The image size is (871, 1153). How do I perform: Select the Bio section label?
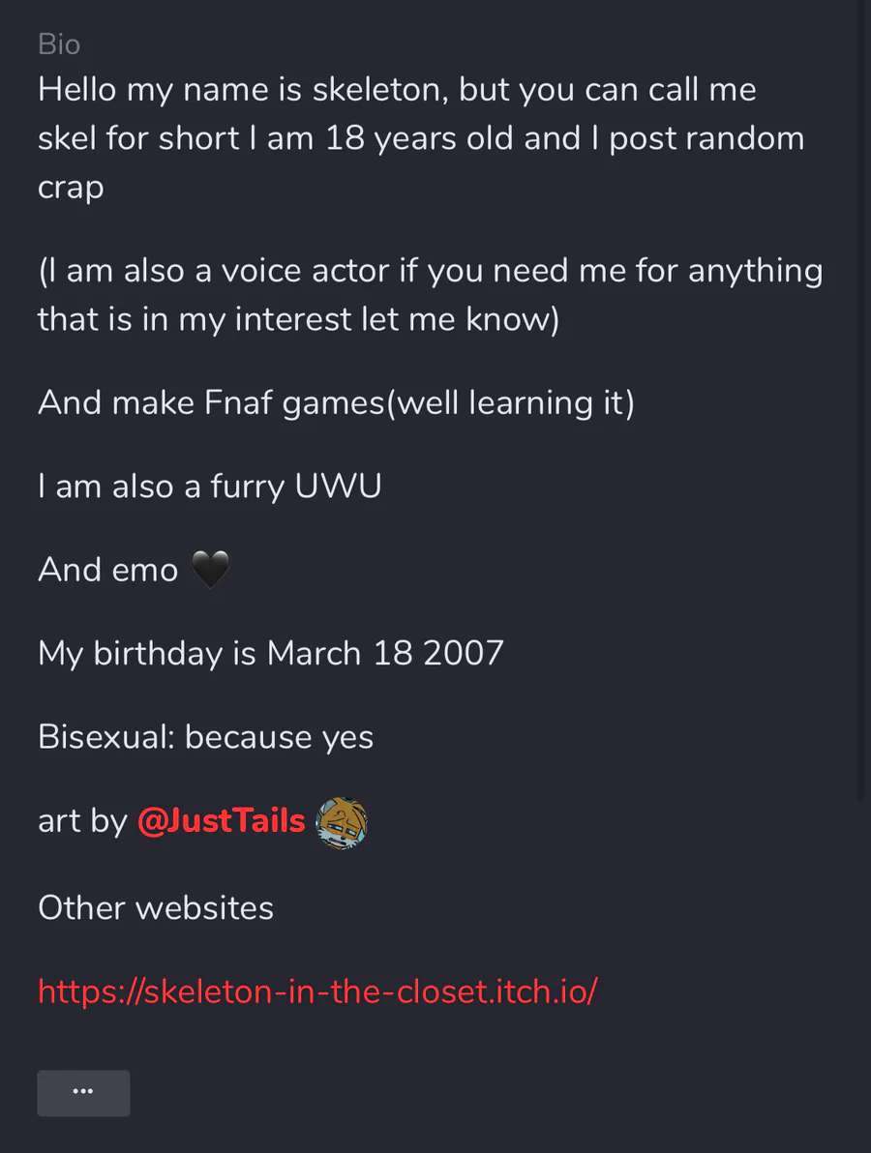pyautogui.click(x=59, y=44)
